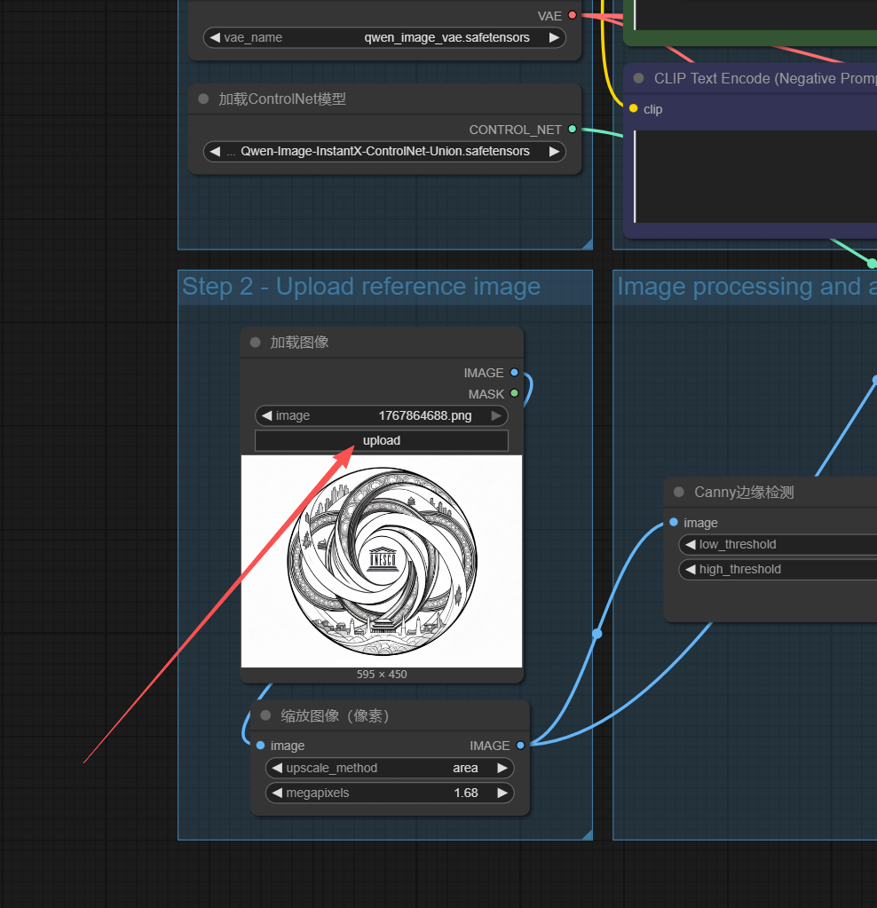The image size is (877, 908).
Task: Click the UNESCO swirl preview thumbnail
Action: [x=382, y=561]
